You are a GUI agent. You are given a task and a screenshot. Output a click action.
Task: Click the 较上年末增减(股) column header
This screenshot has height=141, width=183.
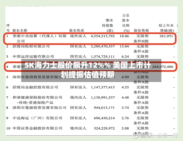point(166,28)
